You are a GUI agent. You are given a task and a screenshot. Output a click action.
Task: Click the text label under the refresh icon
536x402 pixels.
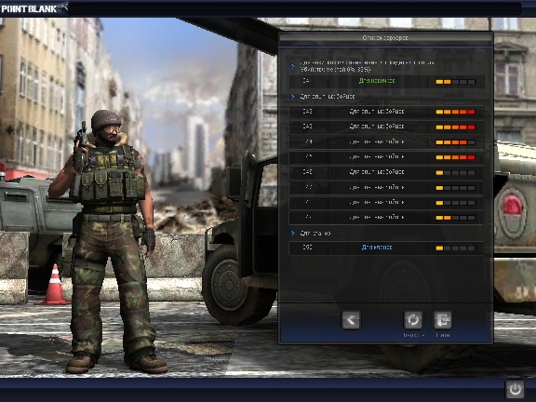pyautogui.click(x=413, y=335)
